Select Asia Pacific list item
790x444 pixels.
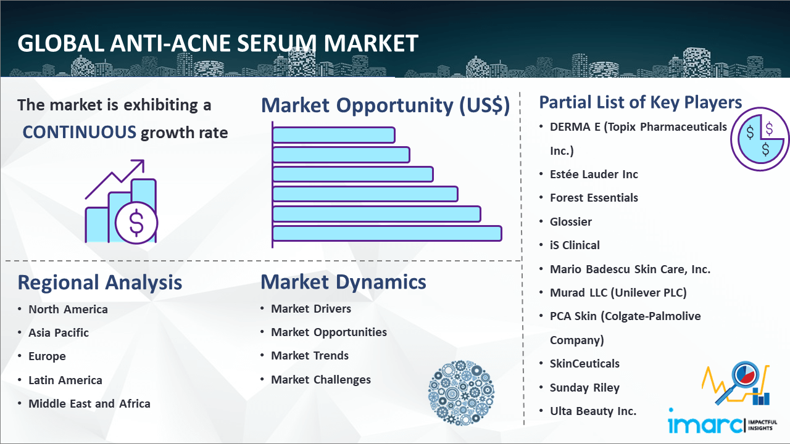click(59, 333)
